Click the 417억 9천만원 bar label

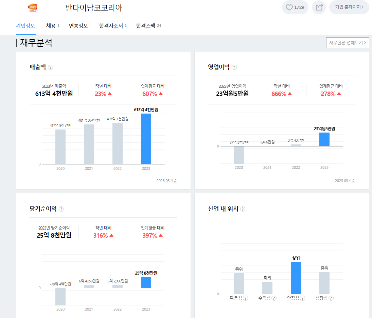tap(60, 125)
